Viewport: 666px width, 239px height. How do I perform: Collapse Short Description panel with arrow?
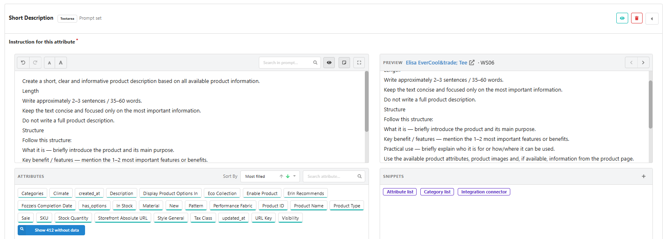point(652,18)
